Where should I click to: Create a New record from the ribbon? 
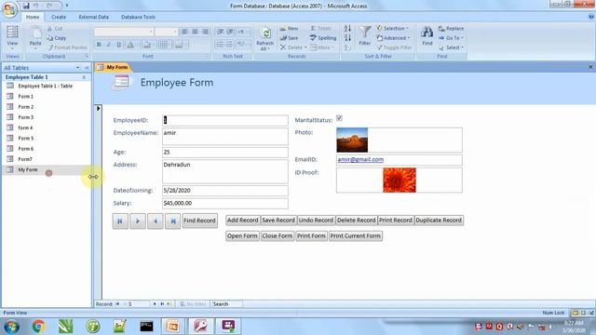point(290,29)
